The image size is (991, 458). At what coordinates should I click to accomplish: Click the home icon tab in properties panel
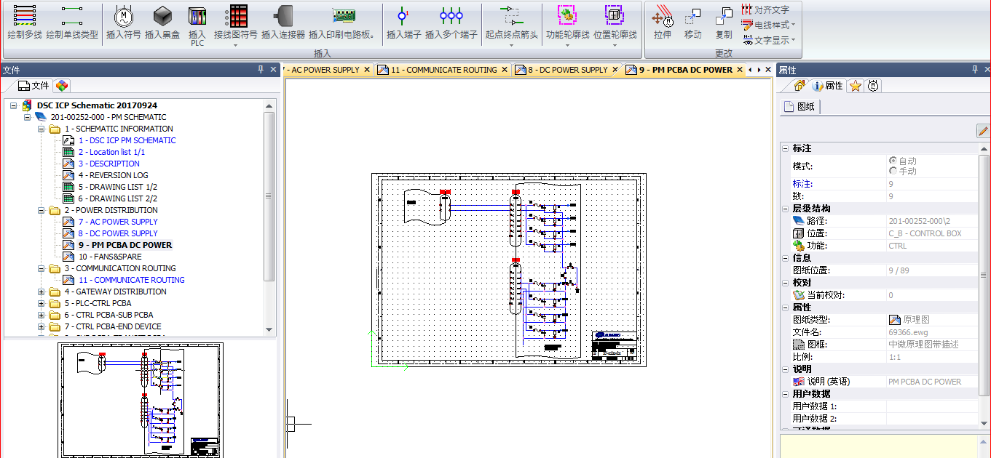[799, 86]
